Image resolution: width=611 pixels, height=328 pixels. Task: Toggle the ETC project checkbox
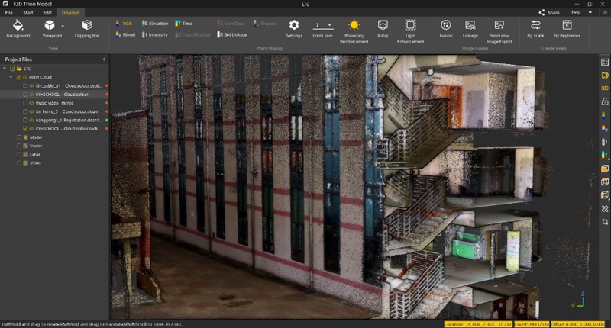point(12,69)
